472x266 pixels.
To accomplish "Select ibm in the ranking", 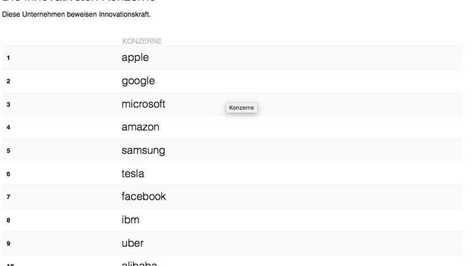I will (x=130, y=220).
